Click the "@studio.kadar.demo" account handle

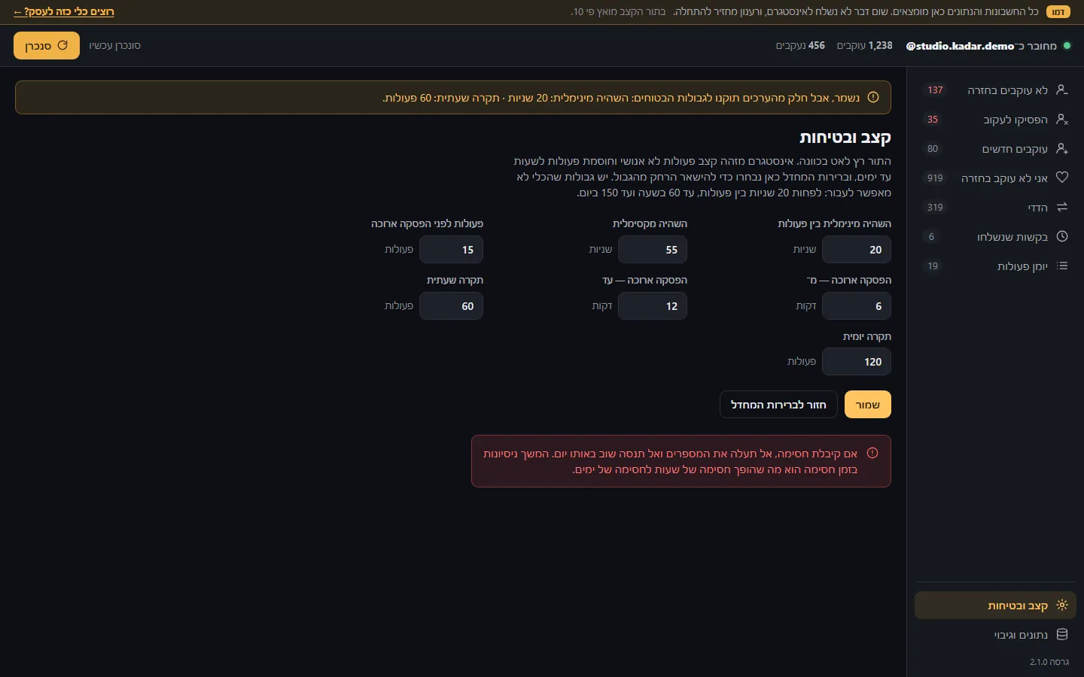pos(961,46)
